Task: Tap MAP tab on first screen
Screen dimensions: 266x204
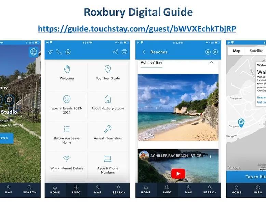Action: pos(9,190)
